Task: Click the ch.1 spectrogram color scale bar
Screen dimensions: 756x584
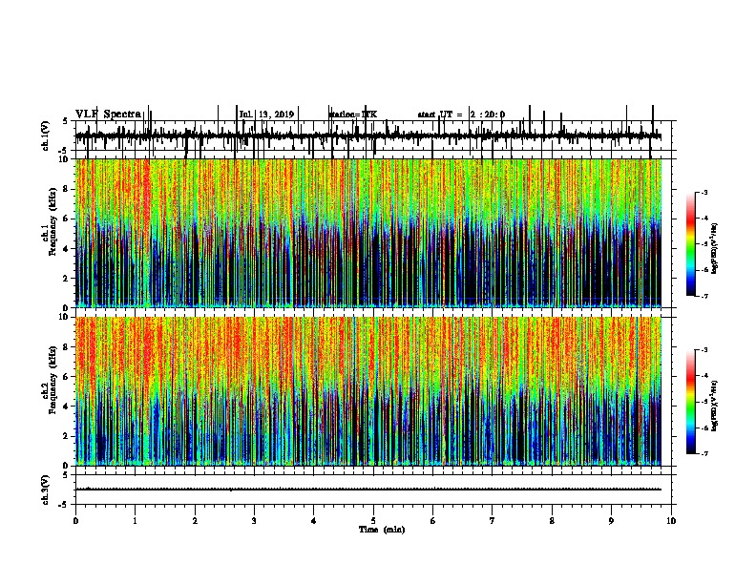Action: click(x=690, y=244)
